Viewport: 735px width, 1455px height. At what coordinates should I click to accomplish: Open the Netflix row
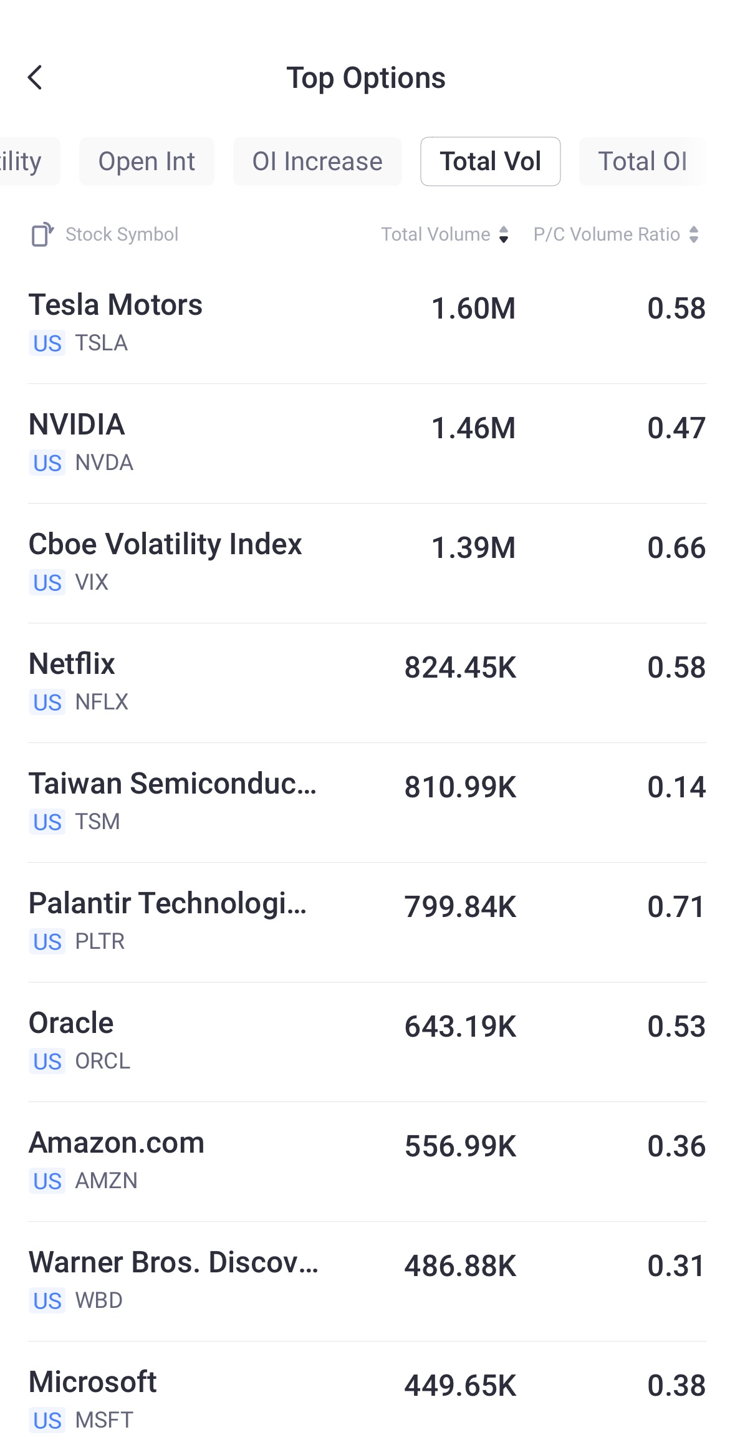coord(367,682)
